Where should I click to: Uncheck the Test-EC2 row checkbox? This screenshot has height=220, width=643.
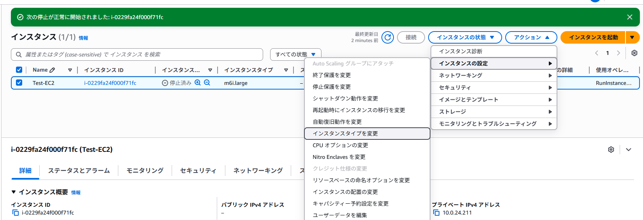(19, 83)
